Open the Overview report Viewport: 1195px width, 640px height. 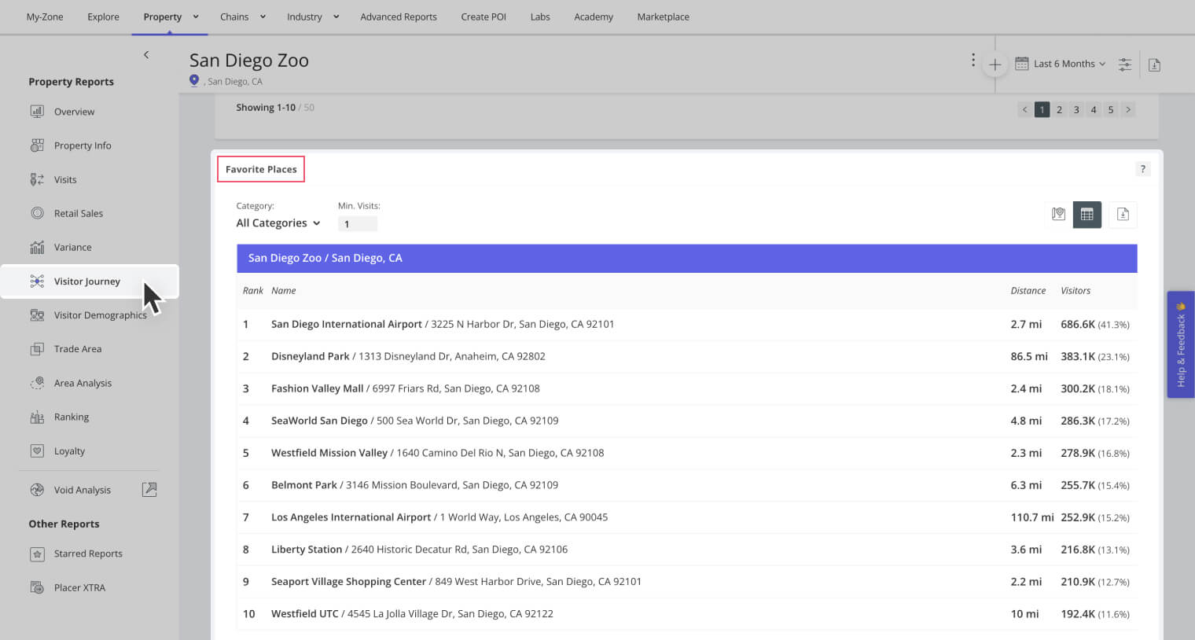click(74, 112)
